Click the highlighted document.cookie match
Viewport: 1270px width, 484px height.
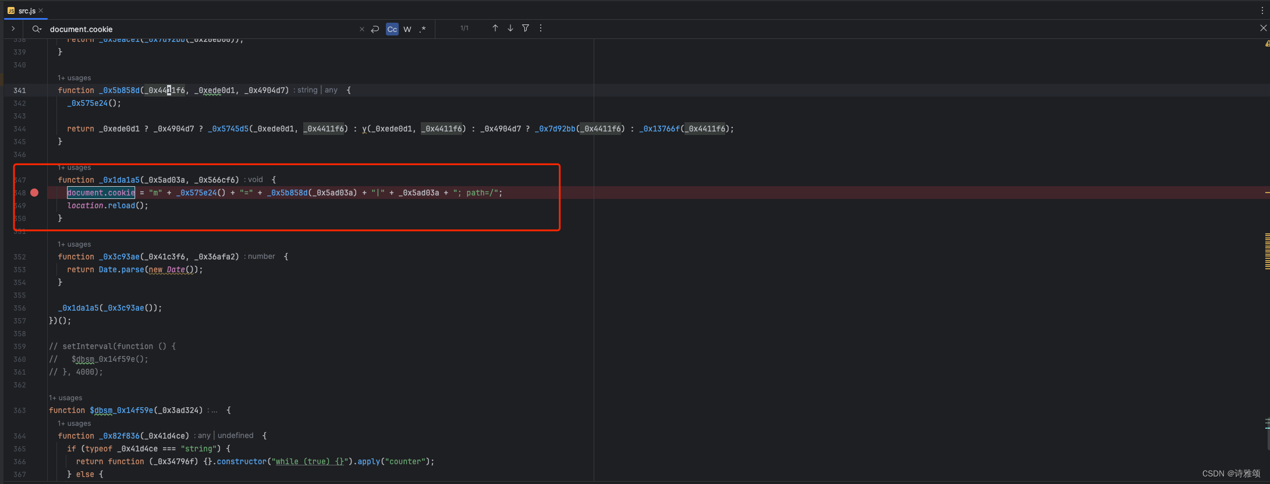point(101,193)
